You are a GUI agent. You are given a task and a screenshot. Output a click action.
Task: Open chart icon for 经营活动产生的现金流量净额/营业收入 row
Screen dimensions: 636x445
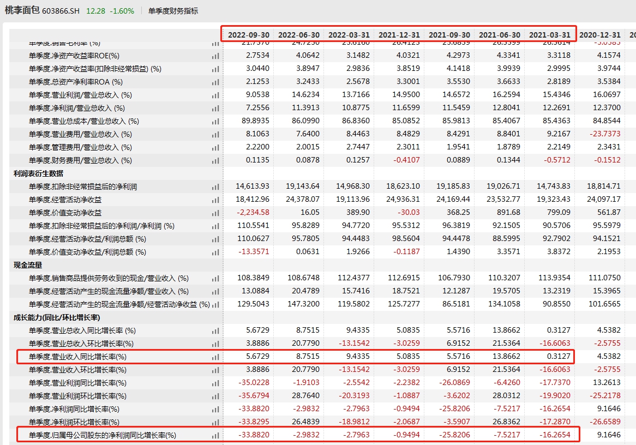coord(215,292)
